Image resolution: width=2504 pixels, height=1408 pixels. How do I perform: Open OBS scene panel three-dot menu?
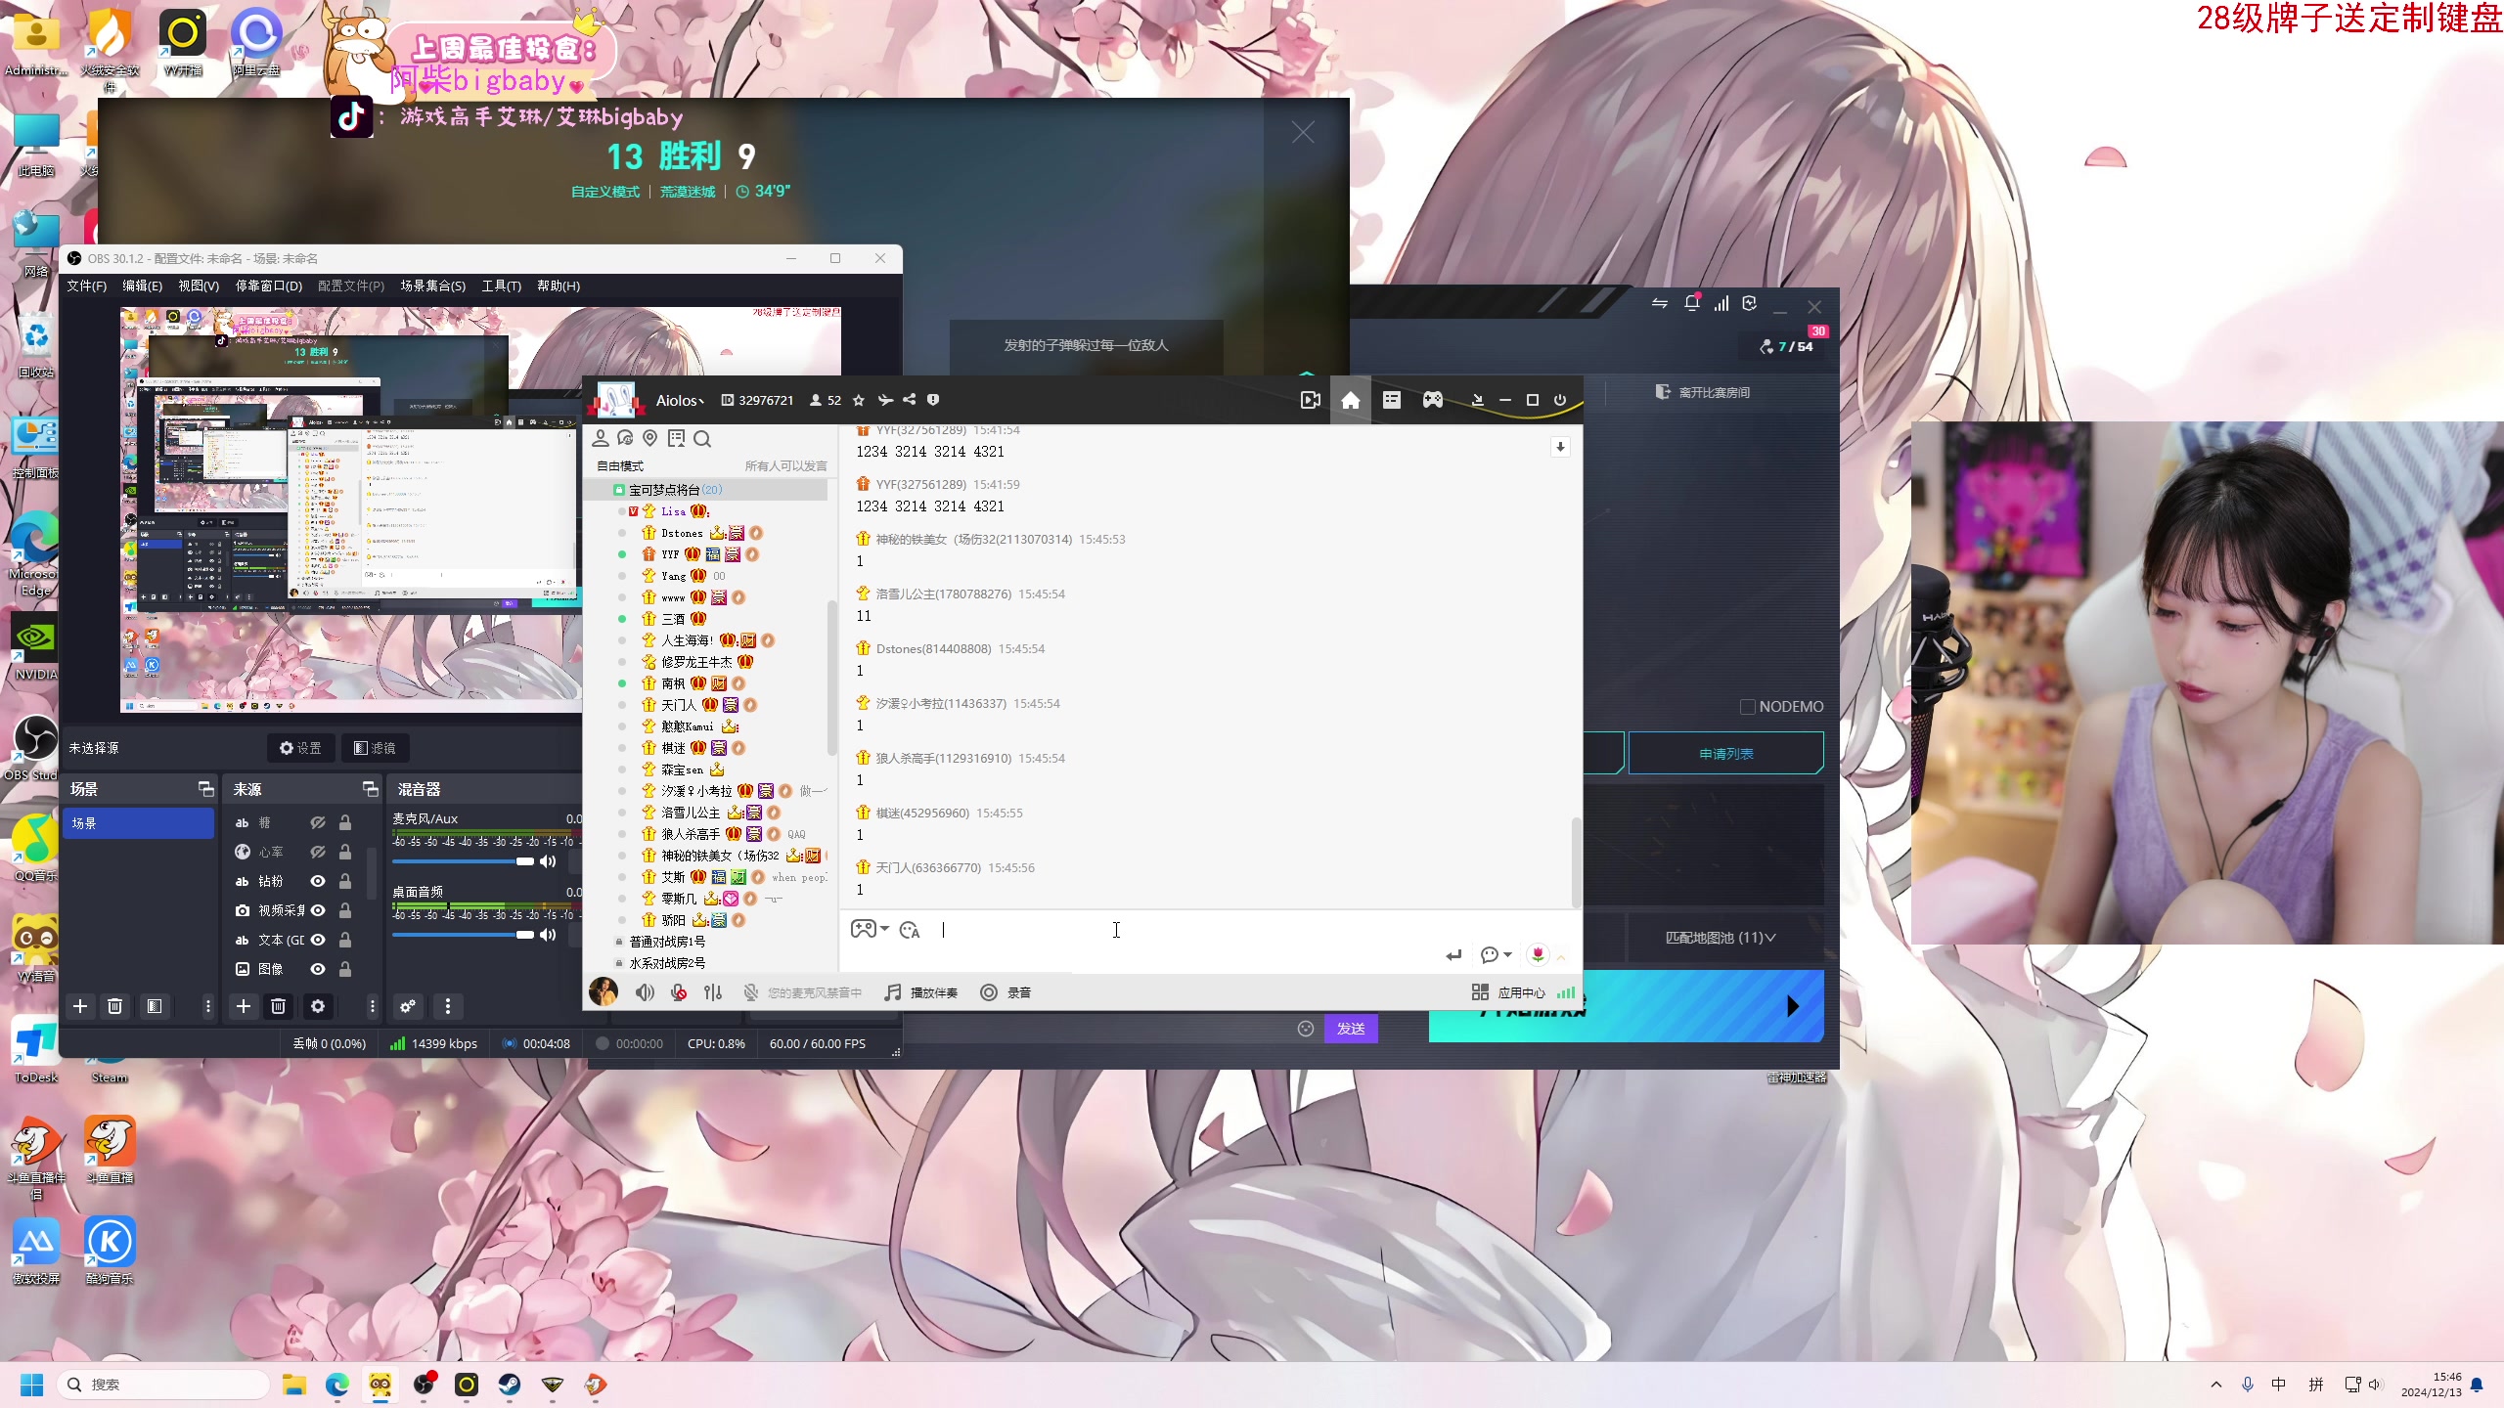coord(207,1006)
